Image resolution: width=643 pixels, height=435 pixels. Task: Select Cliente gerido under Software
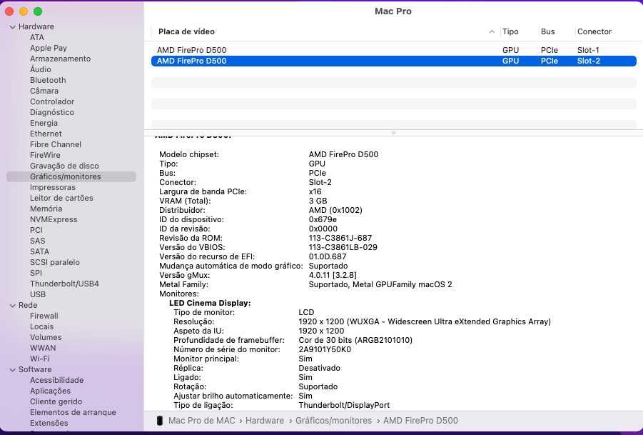[x=56, y=401]
